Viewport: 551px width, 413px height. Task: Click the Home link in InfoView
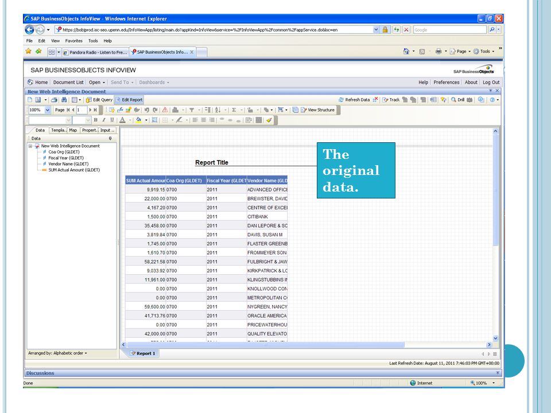coord(38,82)
